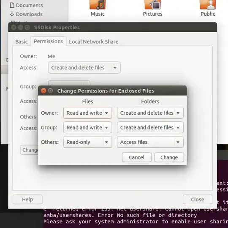Open owner Access dropdown in Properties window
The image size is (228, 228).
coord(84,68)
